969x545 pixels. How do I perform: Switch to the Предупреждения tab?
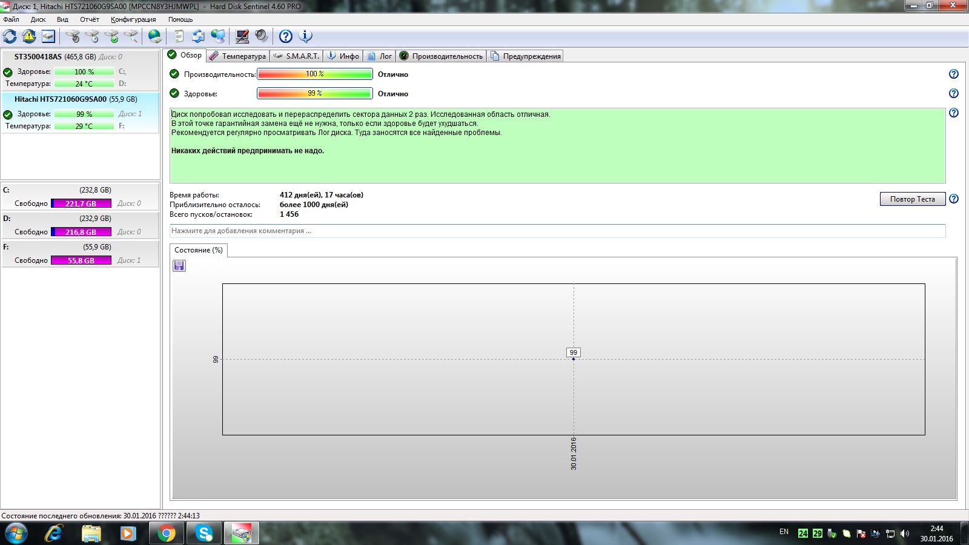(x=526, y=56)
